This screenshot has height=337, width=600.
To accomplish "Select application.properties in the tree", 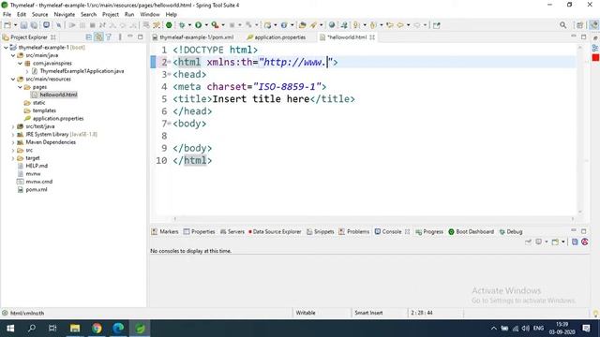I will (x=58, y=119).
